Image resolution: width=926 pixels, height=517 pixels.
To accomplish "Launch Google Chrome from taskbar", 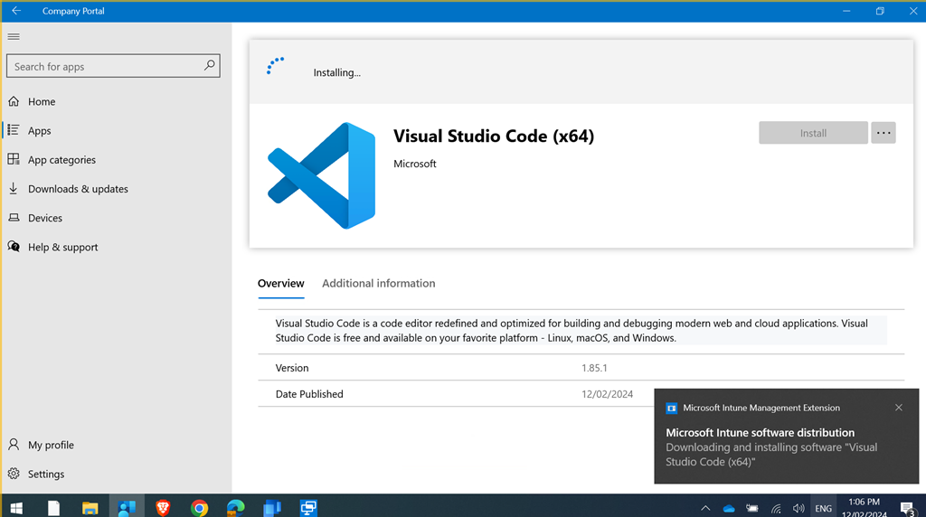I will point(199,507).
